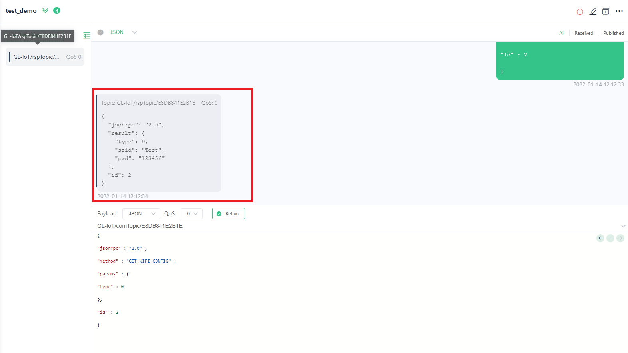The width and height of the screenshot is (628, 353).
Task: Click the disconnect power icon
Action: click(580, 12)
